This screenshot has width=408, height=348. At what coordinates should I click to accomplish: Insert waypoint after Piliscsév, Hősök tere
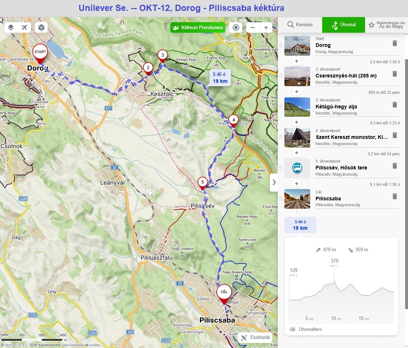pos(297,184)
